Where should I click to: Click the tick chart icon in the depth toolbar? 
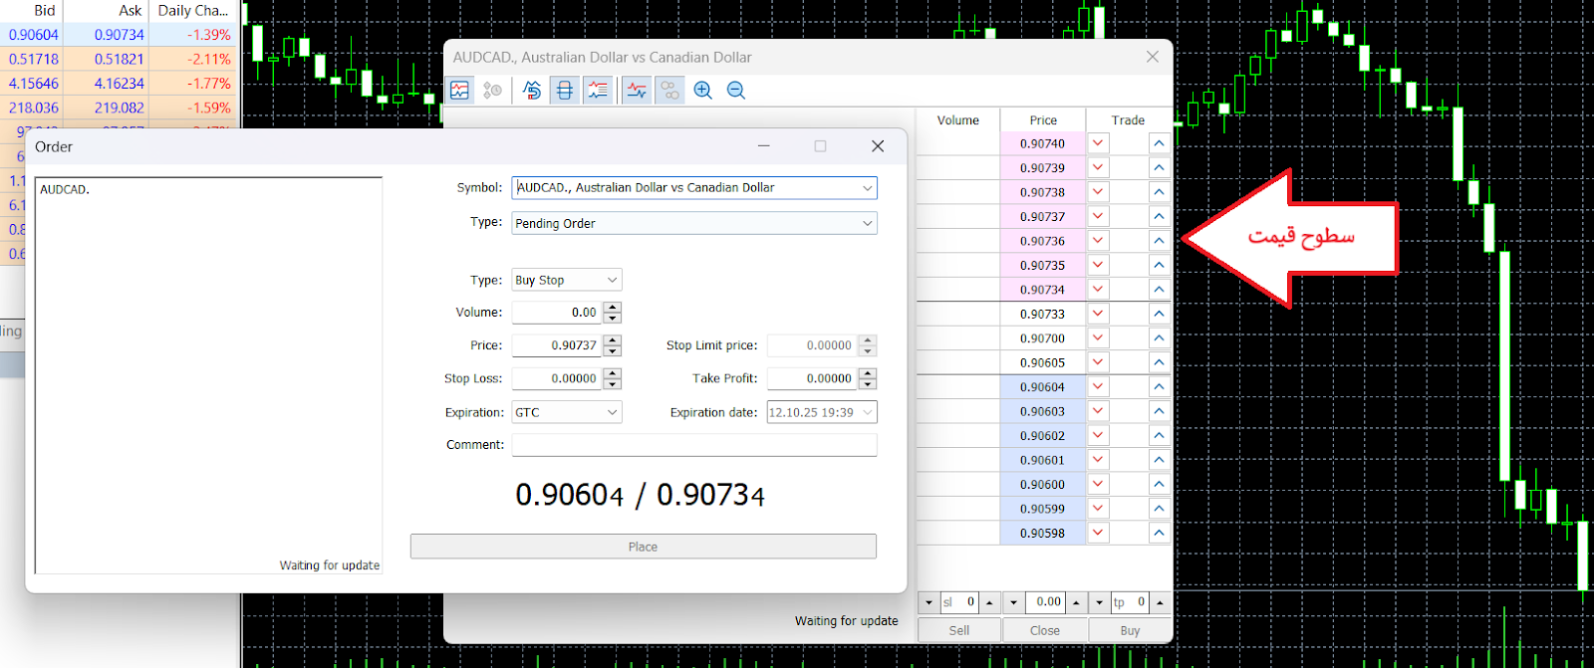tap(459, 91)
